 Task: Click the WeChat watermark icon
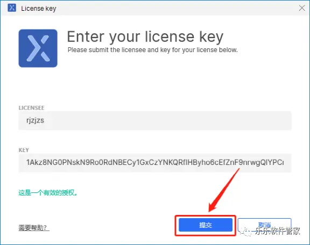click(x=246, y=232)
